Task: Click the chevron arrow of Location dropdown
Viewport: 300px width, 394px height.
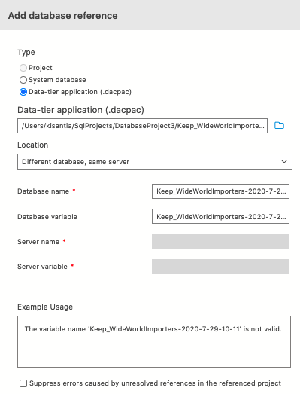Action: [x=284, y=161]
